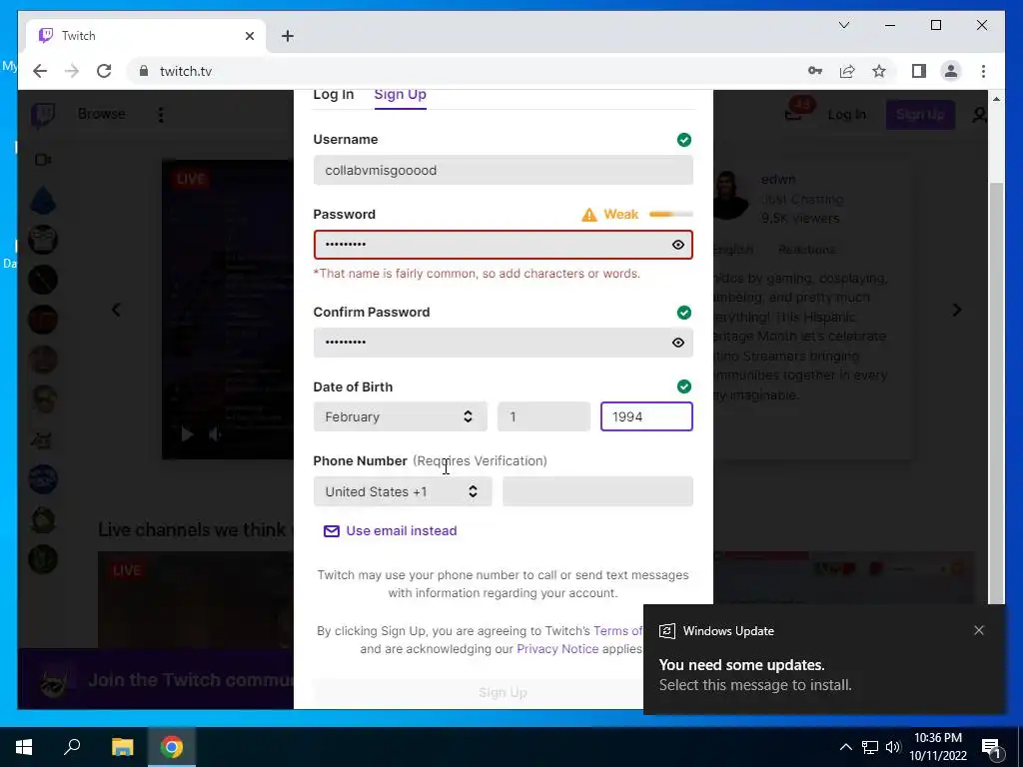The height and width of the screenshot is (767, 1023).
Task: Open Windows taskbar search
Action: [x=72, y=747]
